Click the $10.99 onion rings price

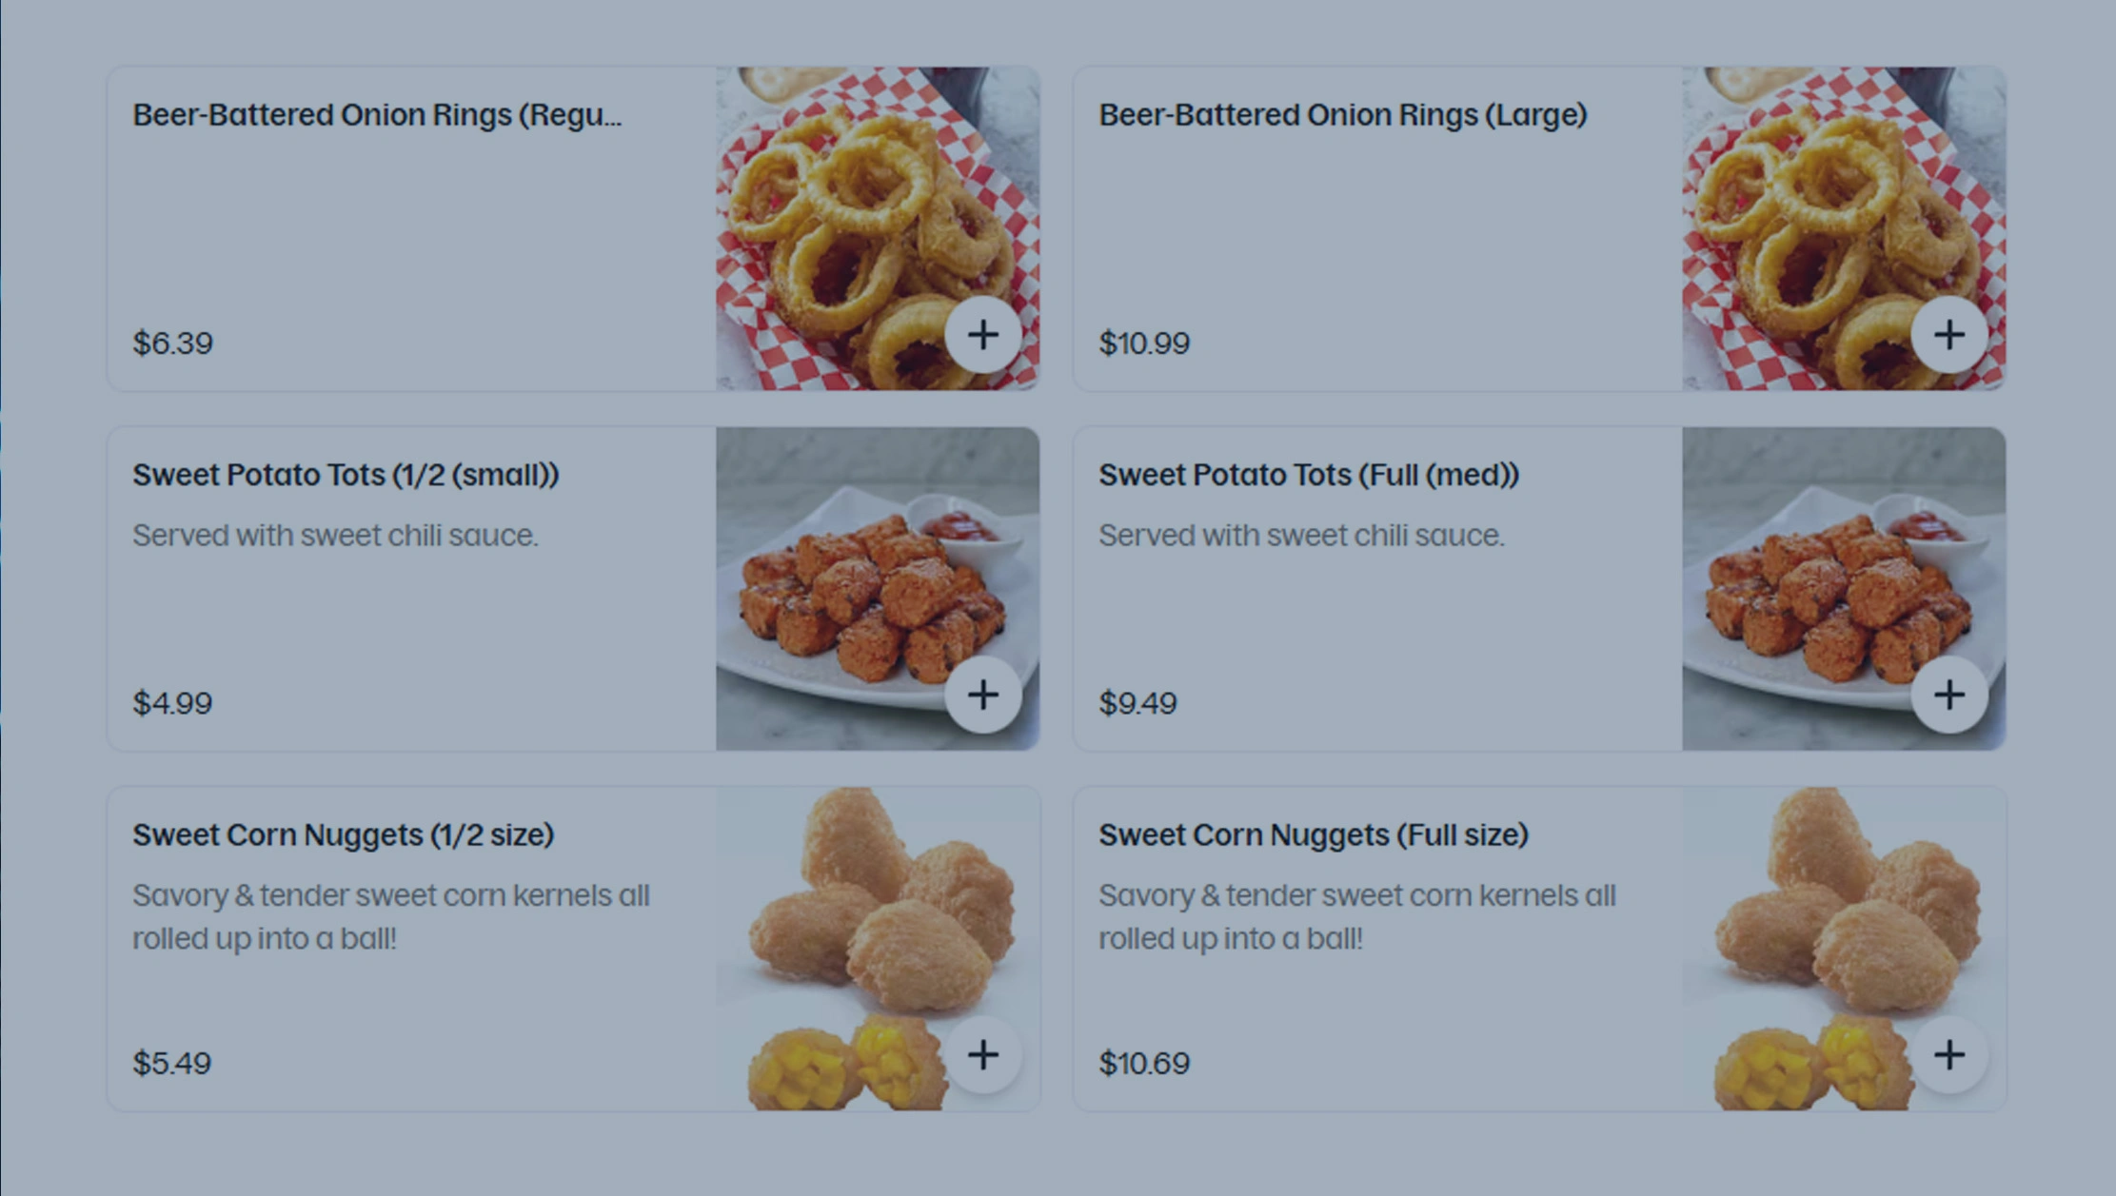click(1144, 343)
